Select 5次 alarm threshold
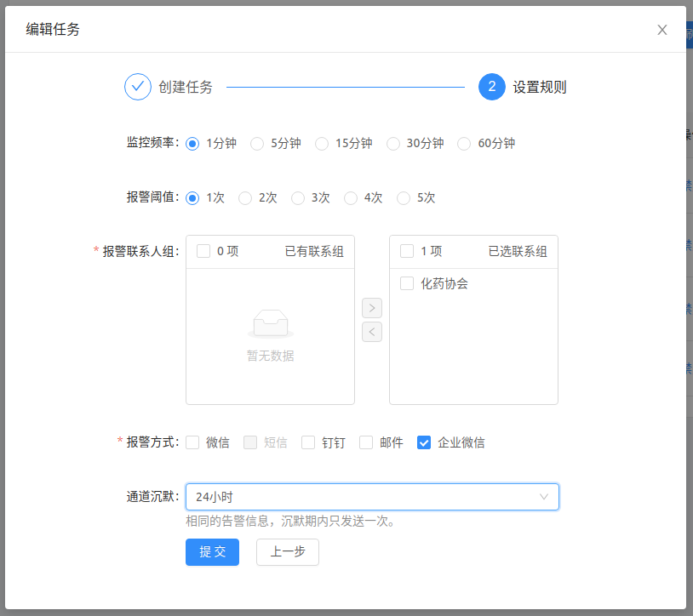Viewport: 693px width, 616px height. tap(404, 198)
